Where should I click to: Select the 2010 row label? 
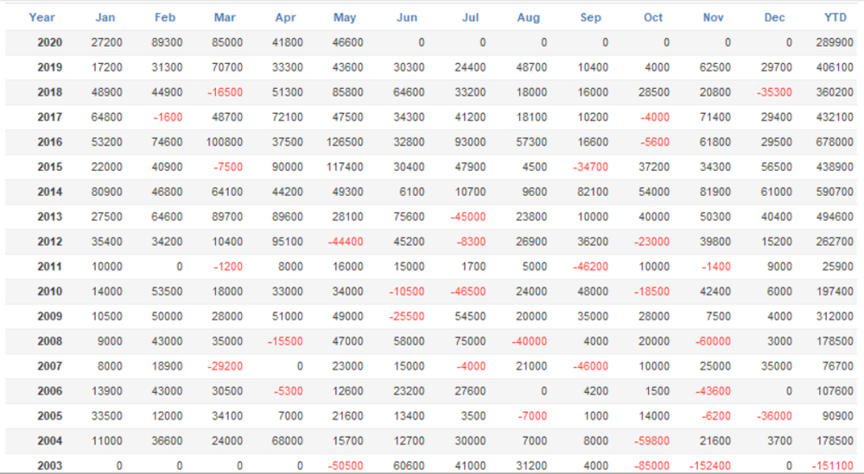coord(49,291)
